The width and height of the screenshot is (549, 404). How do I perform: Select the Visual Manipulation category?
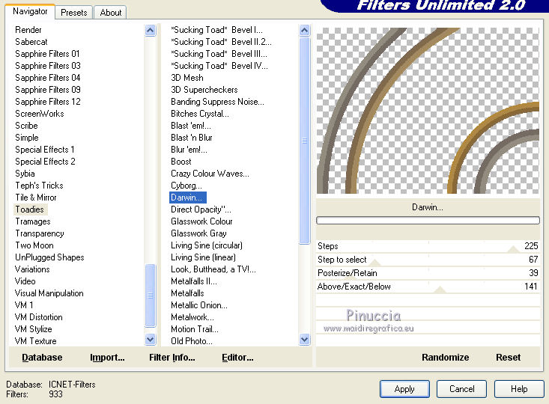(49, 293)
